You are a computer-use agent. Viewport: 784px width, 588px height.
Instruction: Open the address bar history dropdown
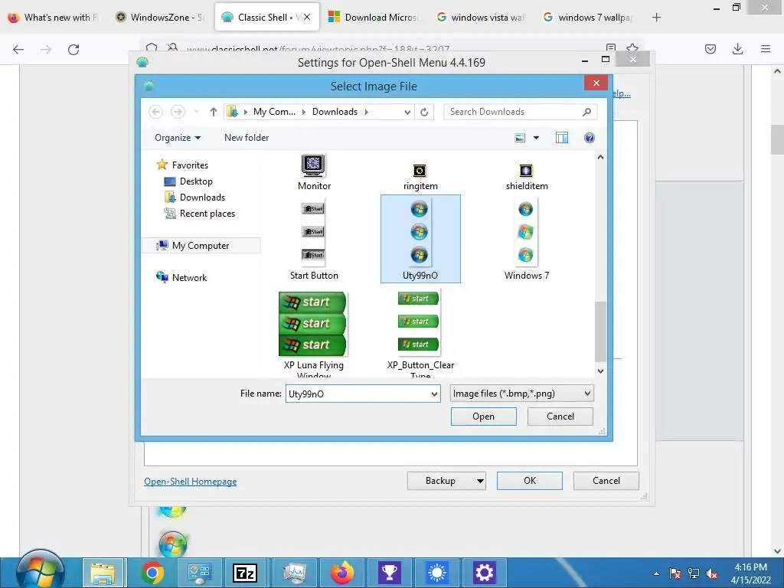click(x=407, y=112)
